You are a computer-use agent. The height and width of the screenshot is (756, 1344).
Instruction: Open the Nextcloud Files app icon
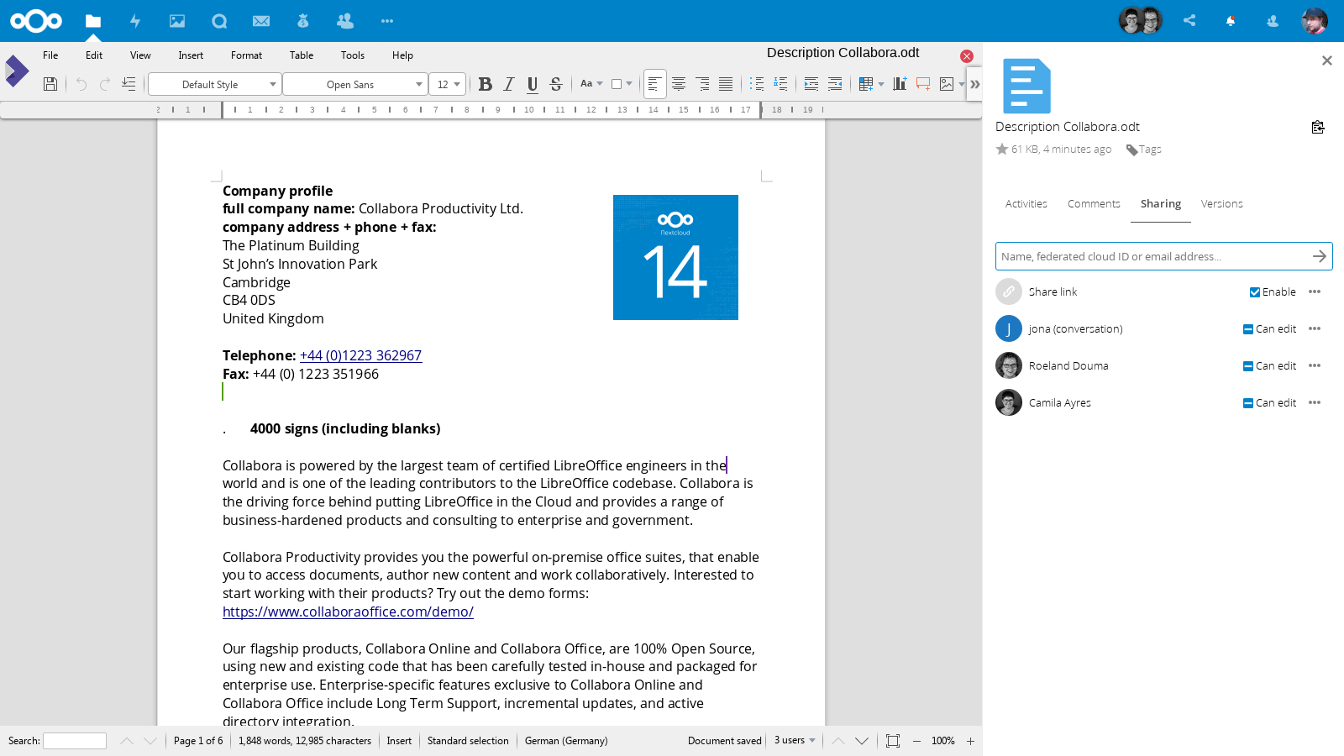(x=93, y=21)
